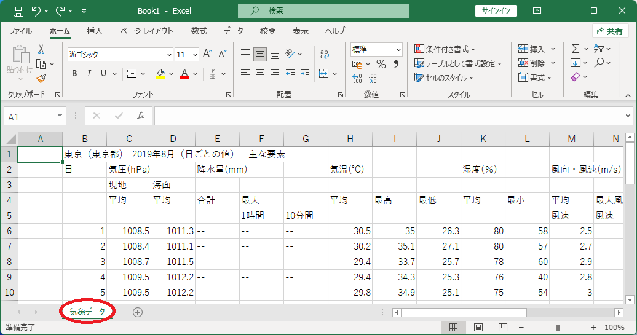Screen dimensions: 637x335
Task: Switch to the データ tab
Action: point(233,31)
